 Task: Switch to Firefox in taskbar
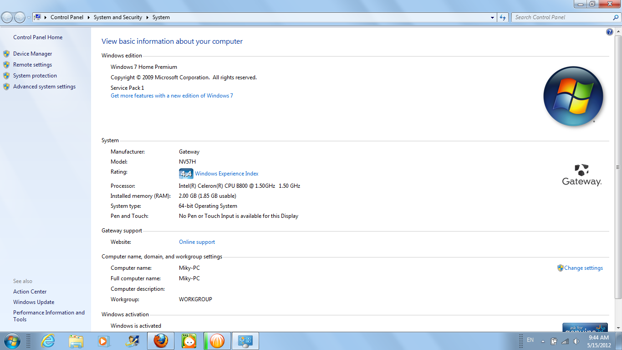tap(161, 341)
